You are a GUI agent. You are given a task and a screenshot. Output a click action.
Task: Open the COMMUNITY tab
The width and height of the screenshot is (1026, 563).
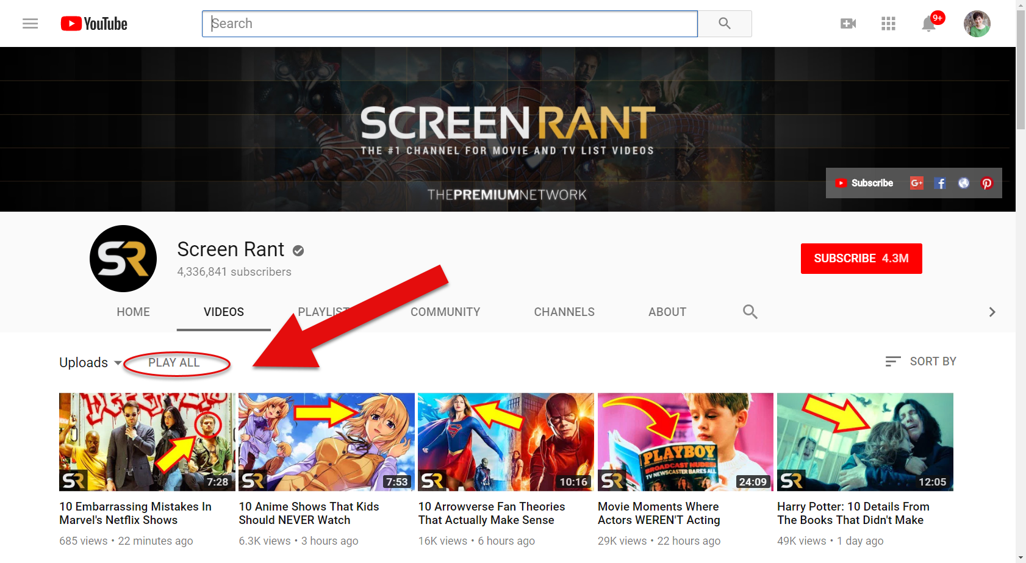click(x=445, y=312)
